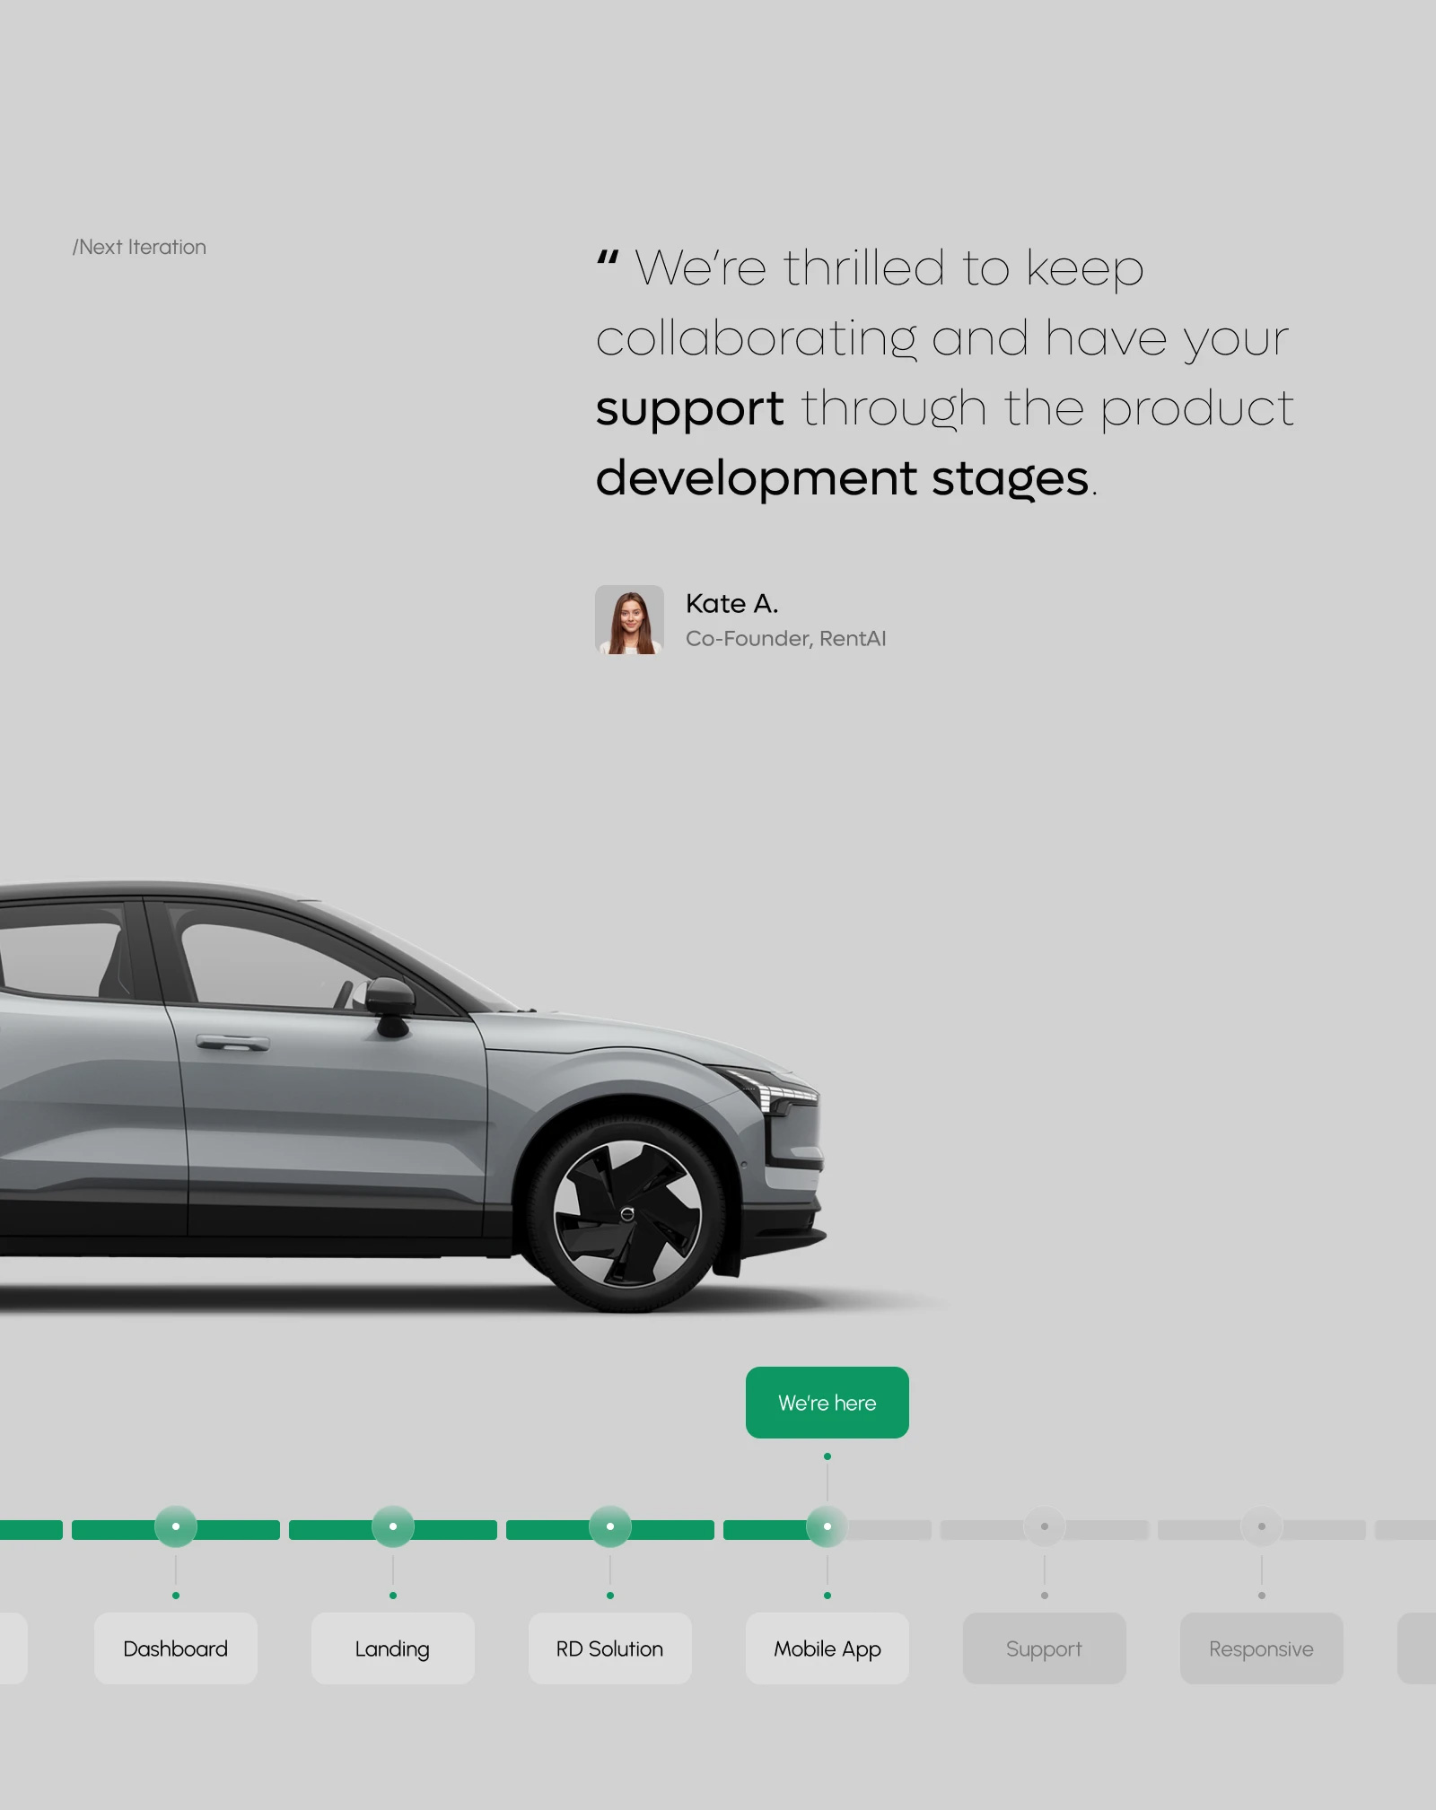Screen dimensions: 1436x1810
Task: Select the Dashboard stage label
Action: pyautogui.click(x=176, y=1648)
